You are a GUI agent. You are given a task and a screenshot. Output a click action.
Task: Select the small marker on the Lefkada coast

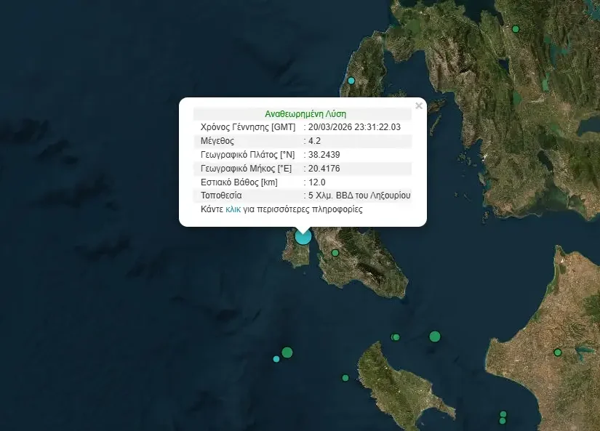point(350,80)
